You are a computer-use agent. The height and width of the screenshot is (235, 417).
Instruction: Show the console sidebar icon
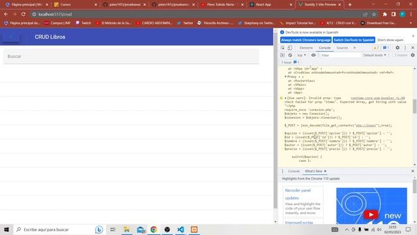click(x=282, y=55)
